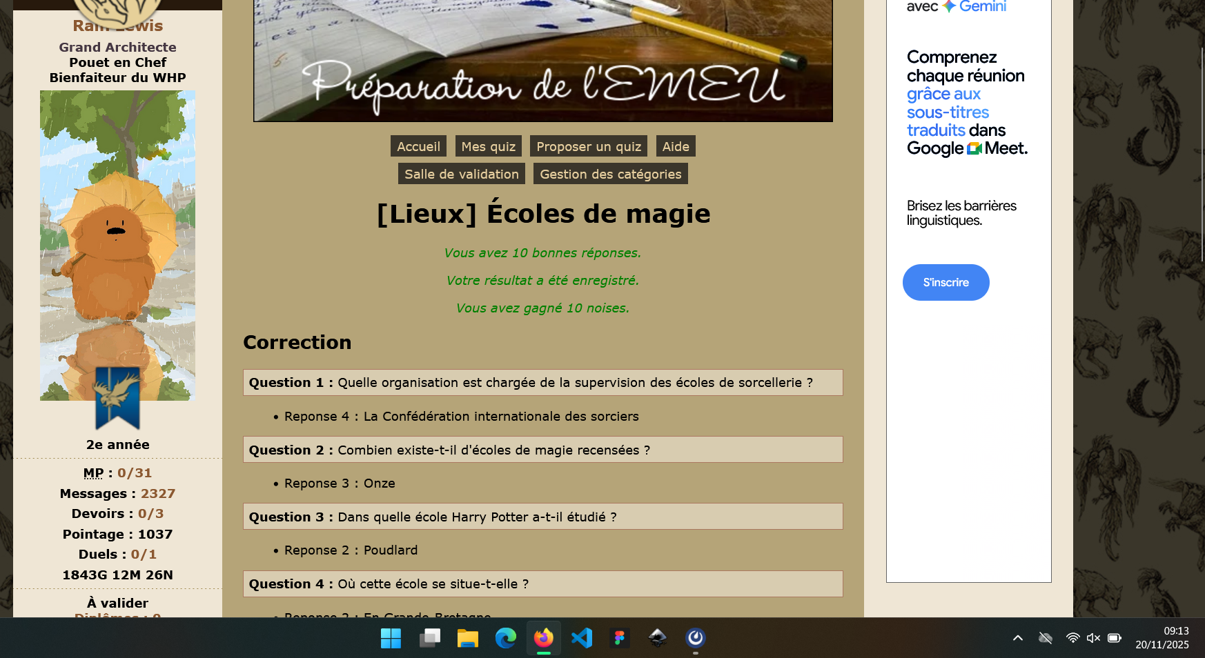Open Salle de validation
This screenshot has width=1205, height=658.
point(461,174)
